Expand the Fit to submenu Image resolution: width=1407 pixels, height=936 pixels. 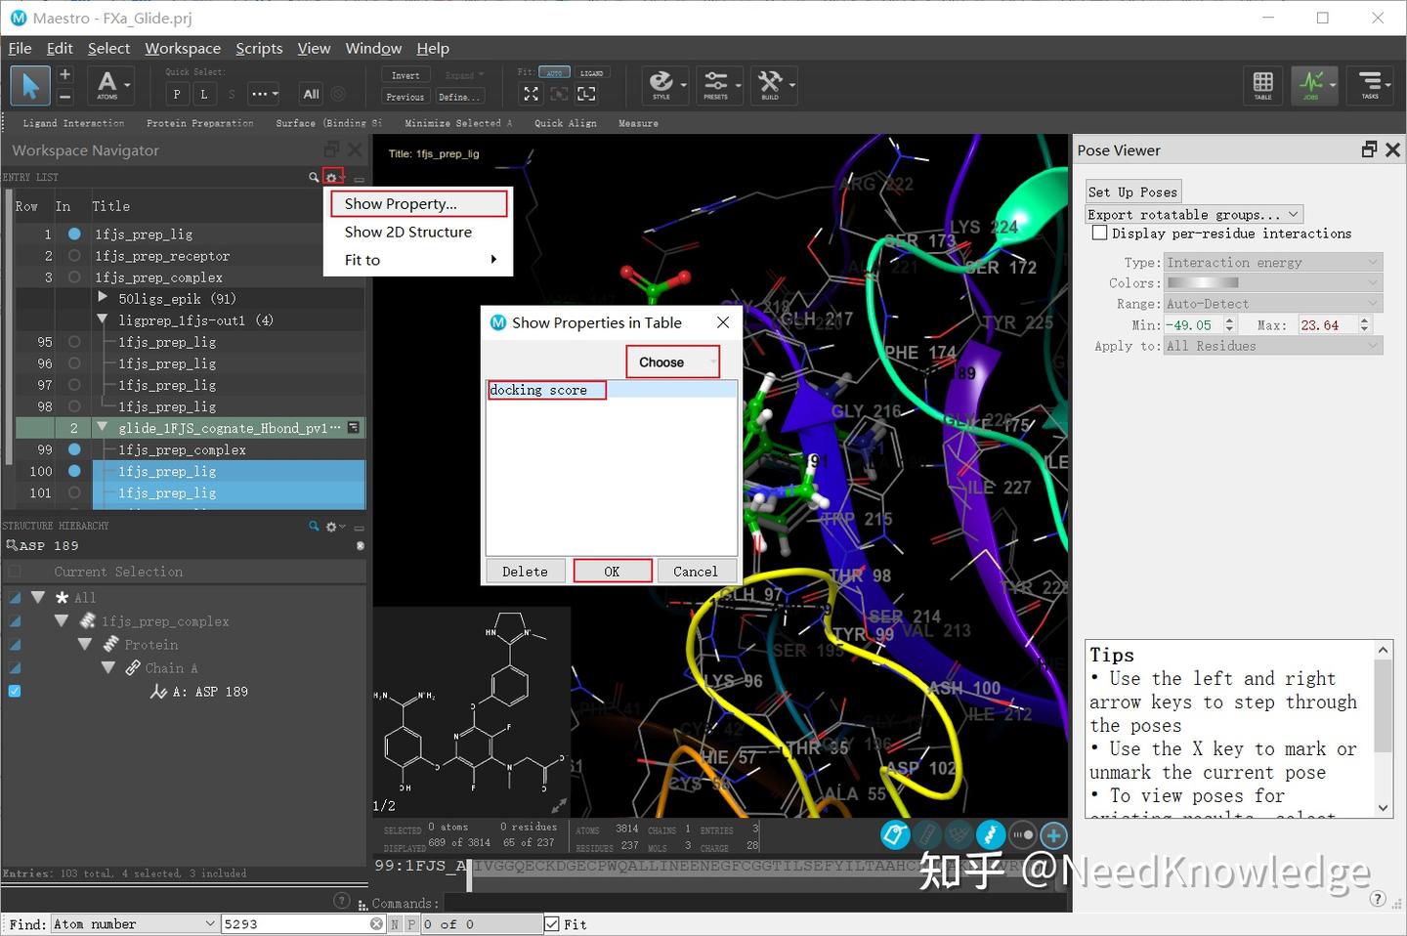coord(420,260)
